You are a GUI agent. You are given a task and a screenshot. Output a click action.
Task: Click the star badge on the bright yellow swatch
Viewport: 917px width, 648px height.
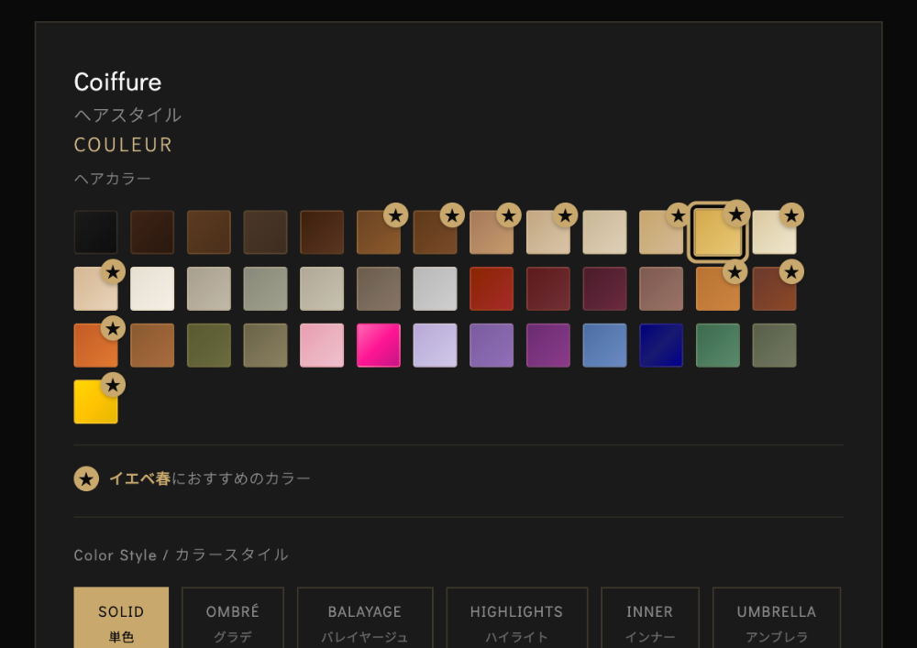111,384
